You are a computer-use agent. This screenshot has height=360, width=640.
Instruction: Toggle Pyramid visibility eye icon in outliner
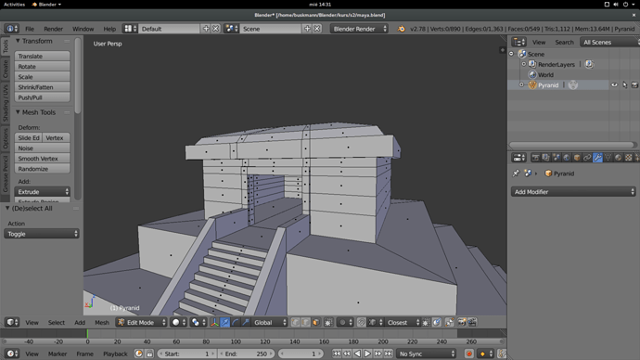614,85
